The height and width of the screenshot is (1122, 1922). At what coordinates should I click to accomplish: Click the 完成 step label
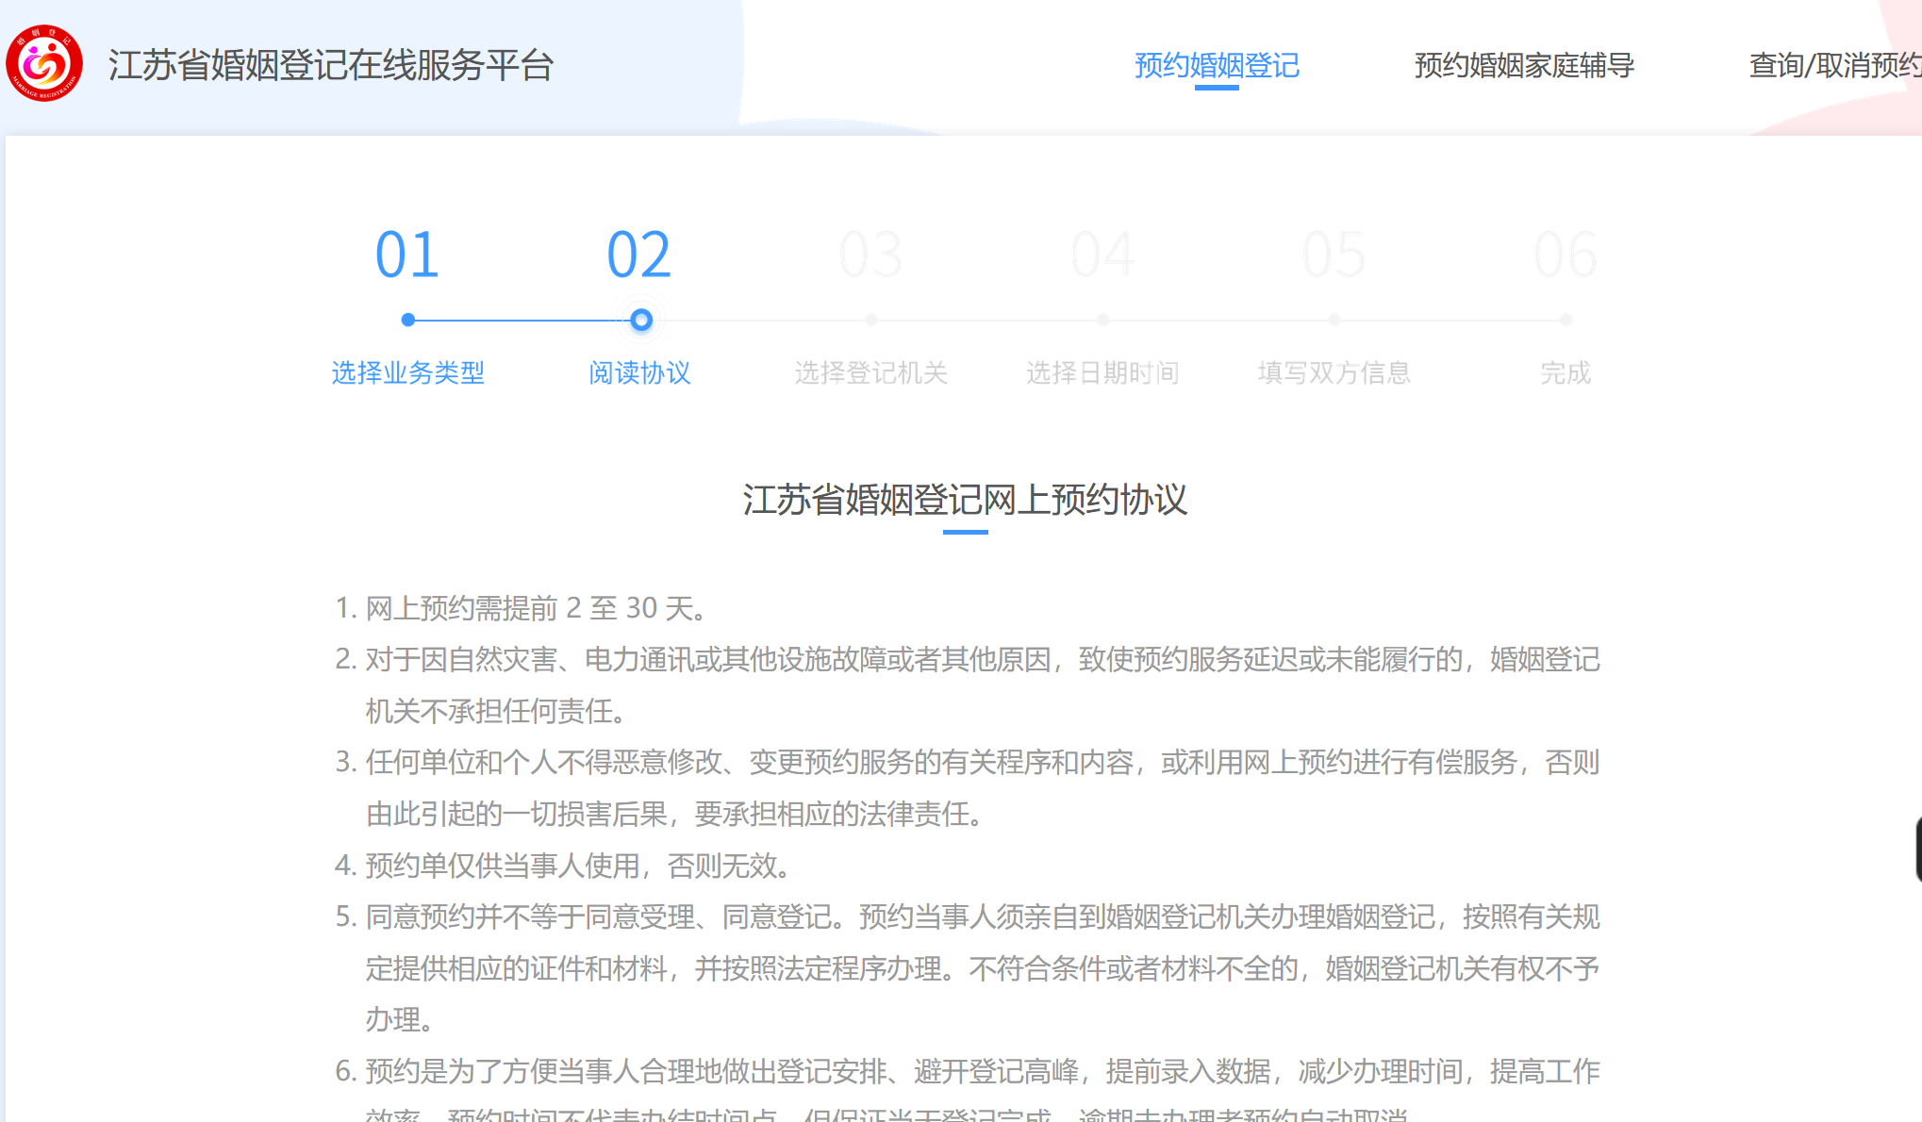(1566, 372)
